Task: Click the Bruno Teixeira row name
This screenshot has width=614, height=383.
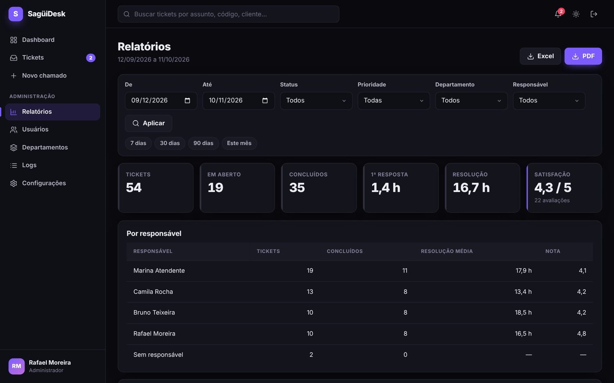Action: (154, 313)
